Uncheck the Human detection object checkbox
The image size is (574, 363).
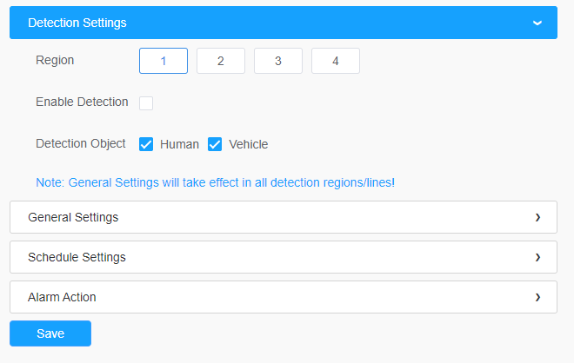click(146, 144)
